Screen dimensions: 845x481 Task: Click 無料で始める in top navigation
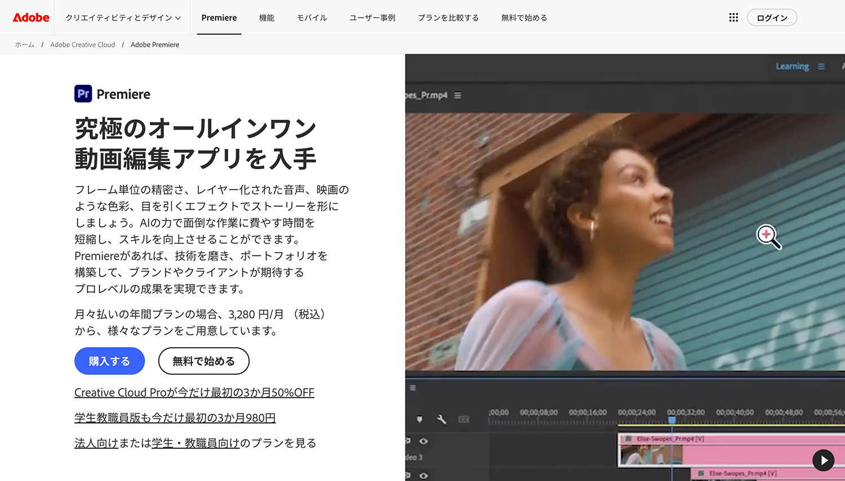pos(524,17)
